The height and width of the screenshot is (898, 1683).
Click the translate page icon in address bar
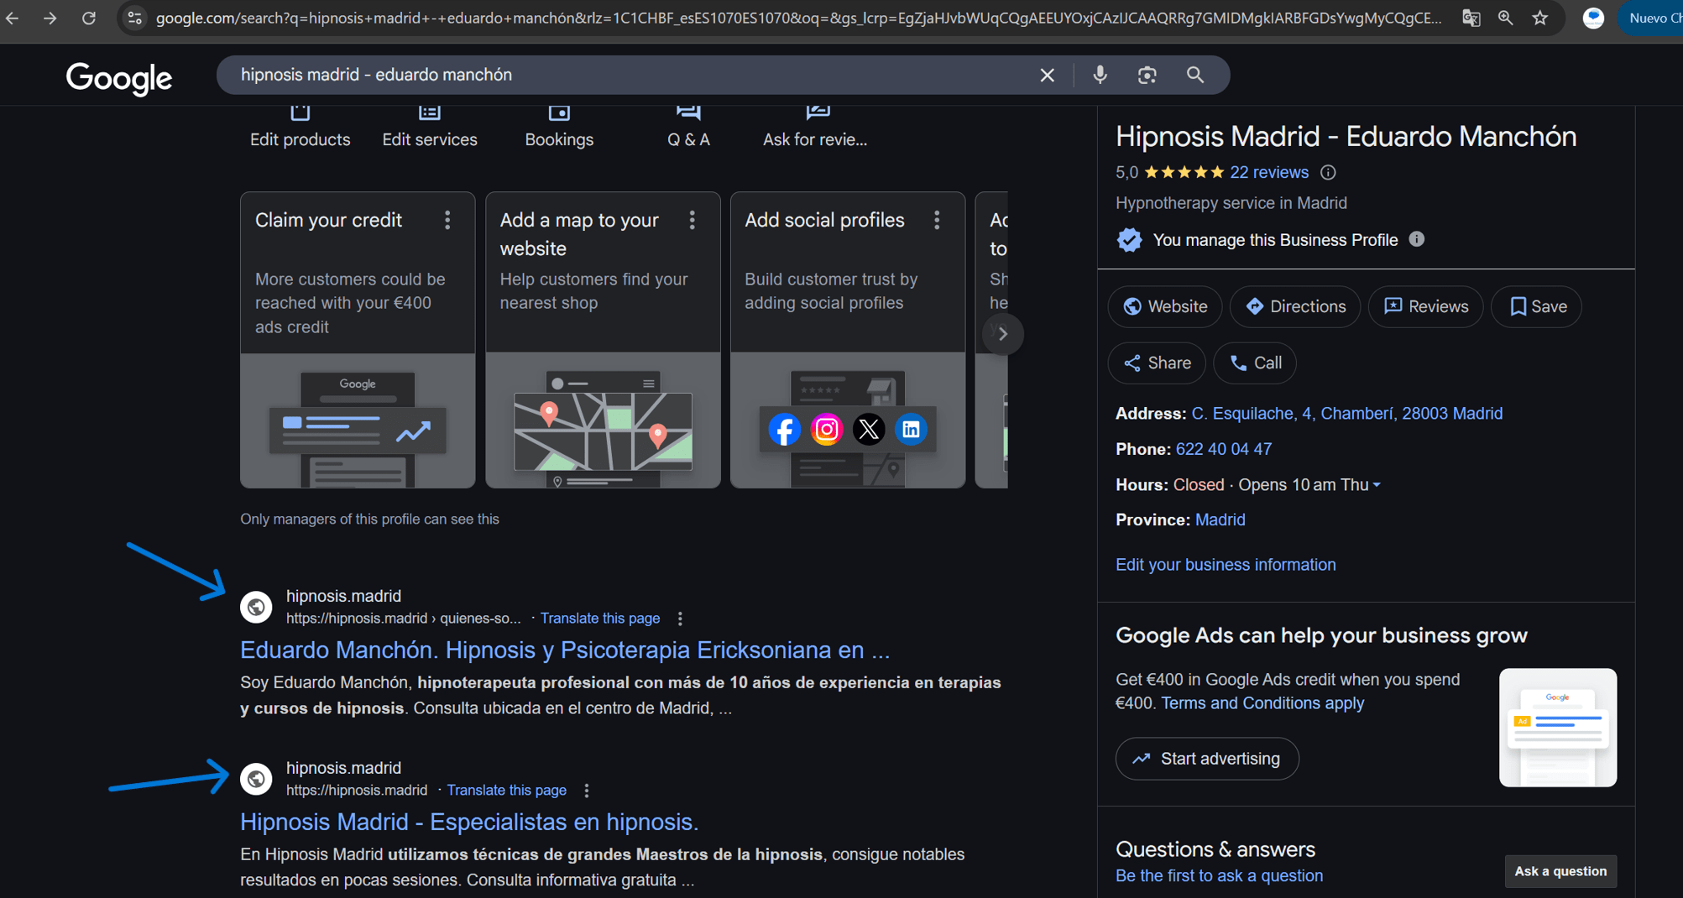[x=1471, y=18]
